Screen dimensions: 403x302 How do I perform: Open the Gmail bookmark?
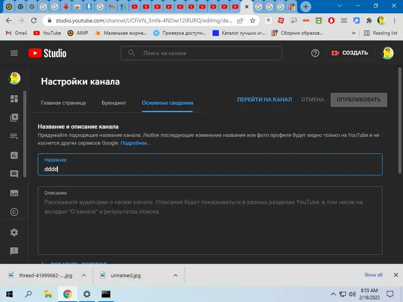(x=17, y=33)
